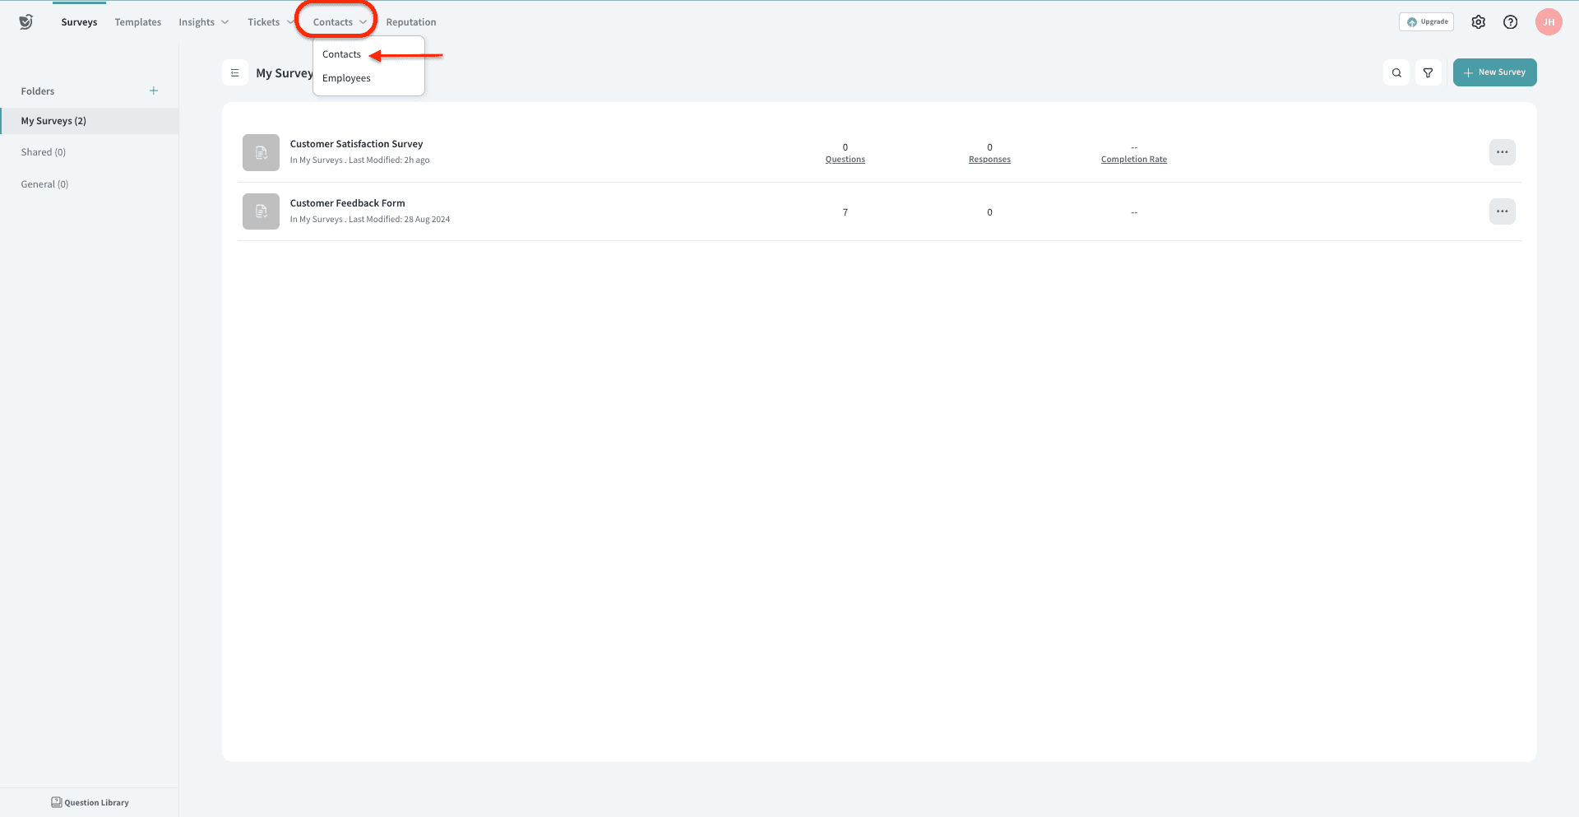Collapse the sidebar using hamburger icon

(x=235, y=72)
